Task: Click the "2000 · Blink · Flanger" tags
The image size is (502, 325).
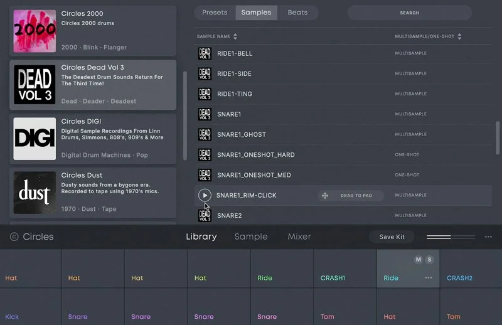Action: coord(93,48)
